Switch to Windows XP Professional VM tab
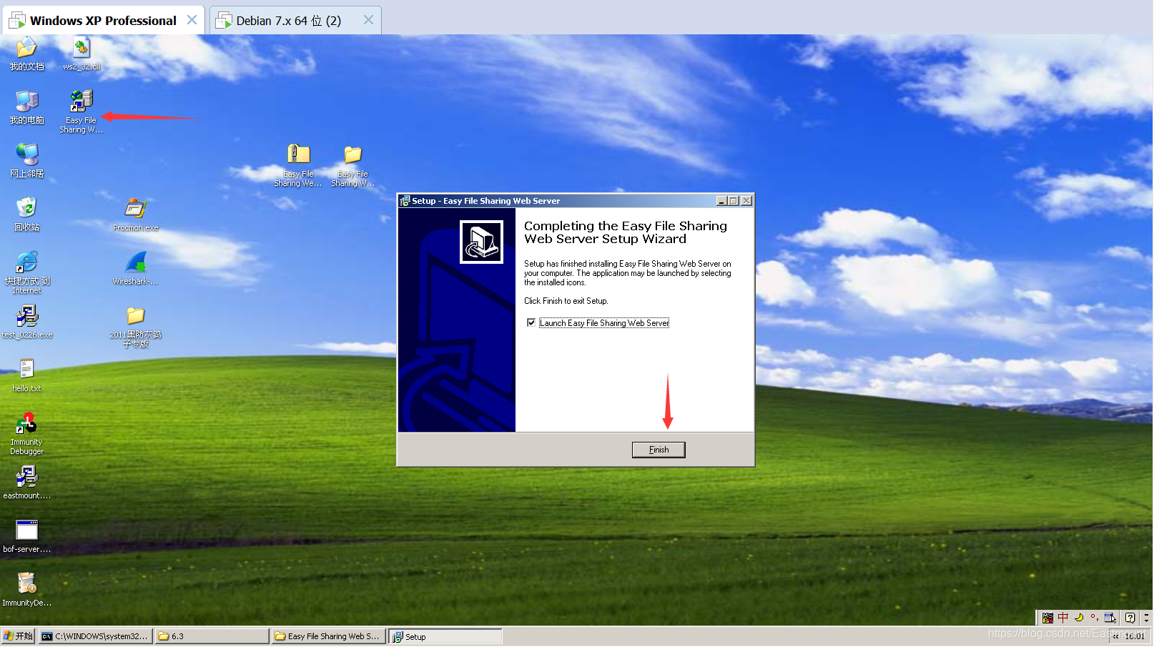This screenshot has width=1154, height=647. pyautogui.click(x=102, y=21)
